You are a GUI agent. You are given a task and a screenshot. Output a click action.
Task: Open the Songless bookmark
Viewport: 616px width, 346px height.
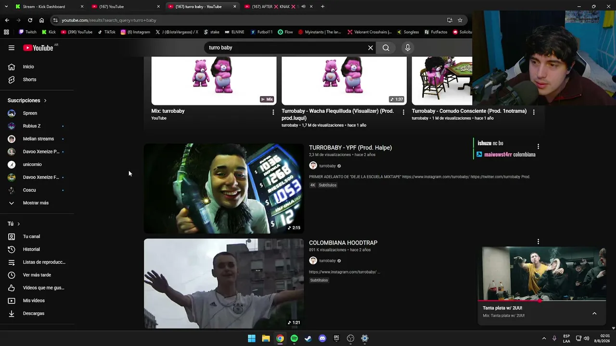coord(408,32)
